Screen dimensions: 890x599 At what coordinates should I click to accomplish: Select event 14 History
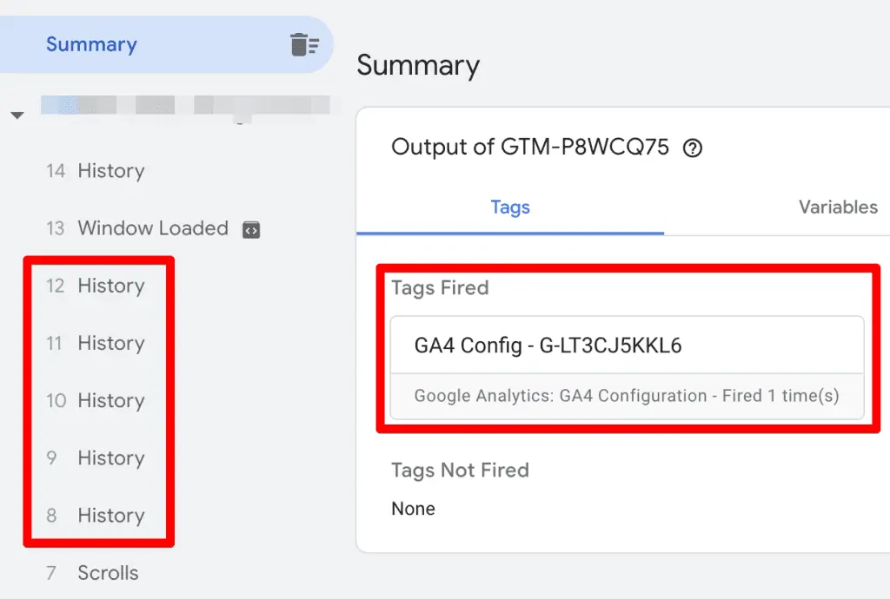110,171
